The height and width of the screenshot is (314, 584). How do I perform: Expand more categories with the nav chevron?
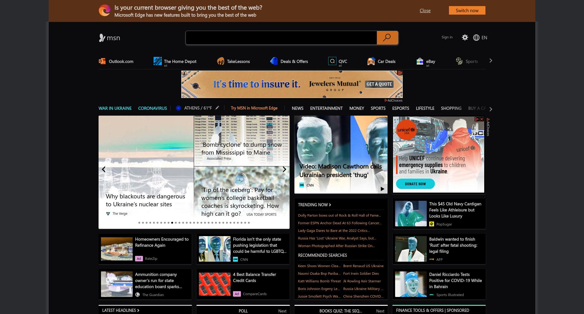point(491,109)
